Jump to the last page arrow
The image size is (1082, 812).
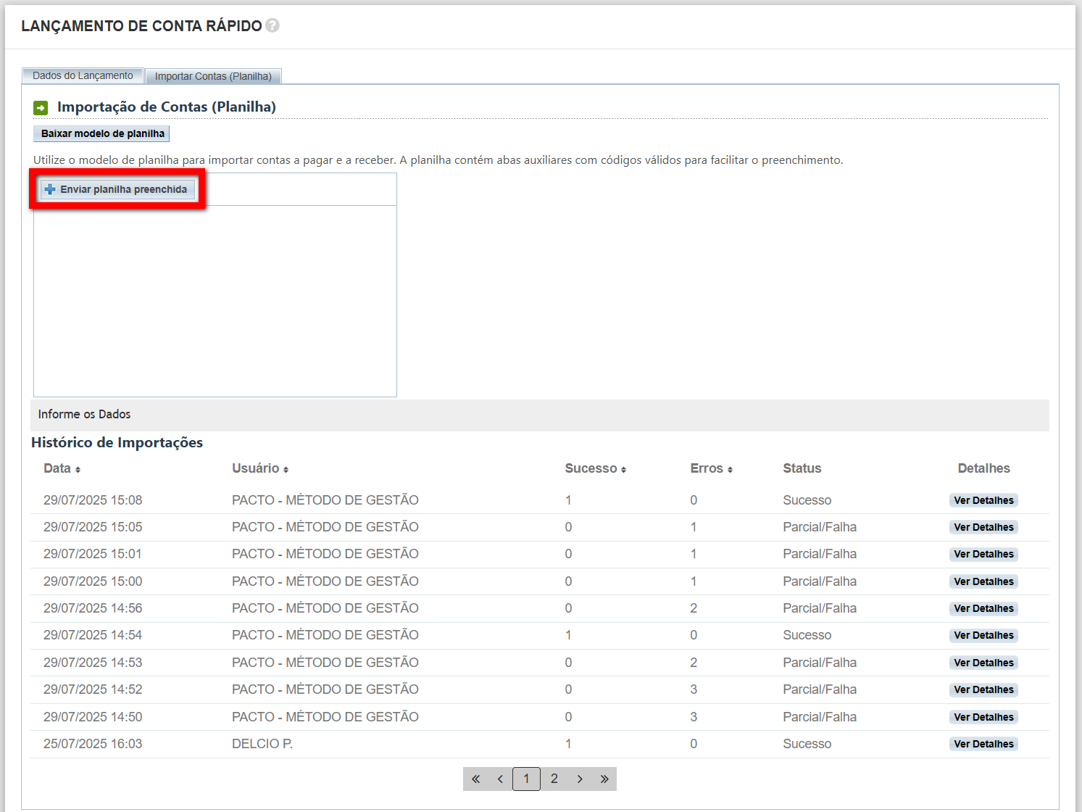604,779
